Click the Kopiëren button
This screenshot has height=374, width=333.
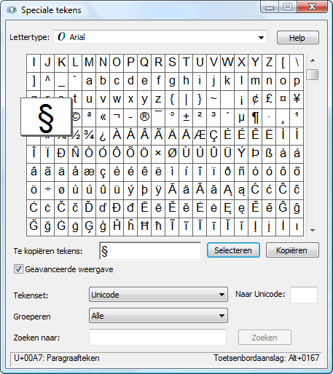click(292, 250)
